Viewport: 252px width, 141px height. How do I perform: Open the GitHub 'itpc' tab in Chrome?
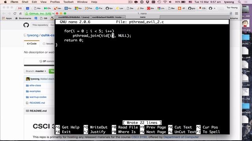tap(109, 8)
